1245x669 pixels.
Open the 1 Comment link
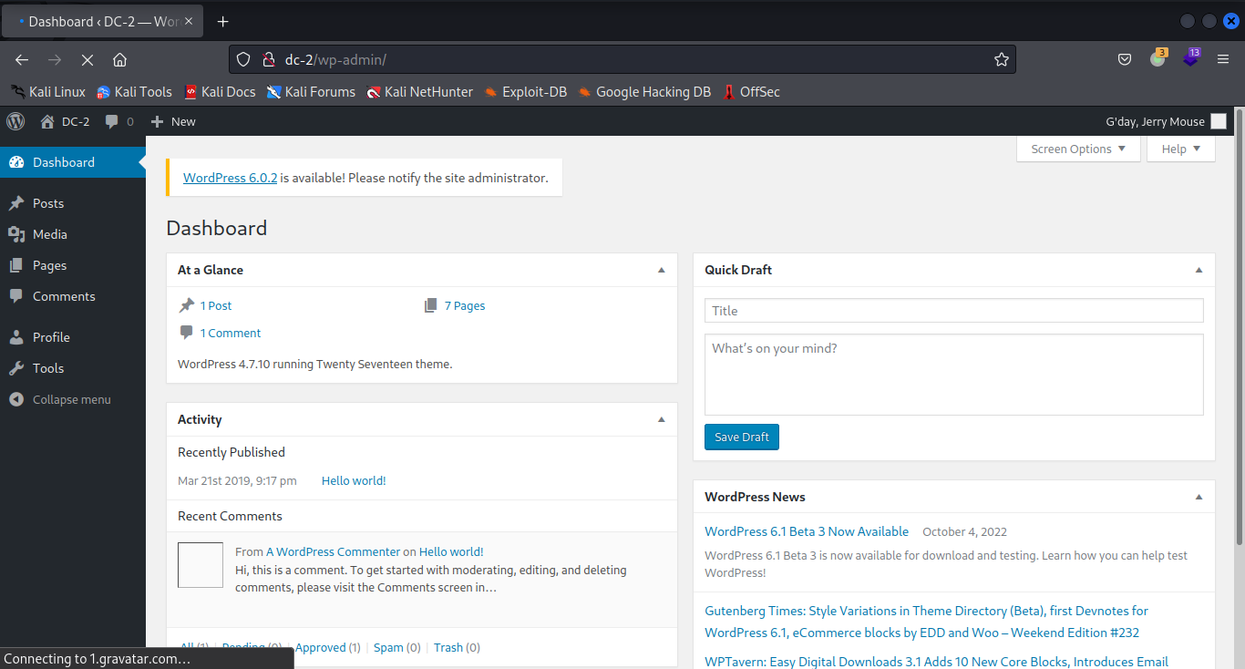click(x=231, y=333)
